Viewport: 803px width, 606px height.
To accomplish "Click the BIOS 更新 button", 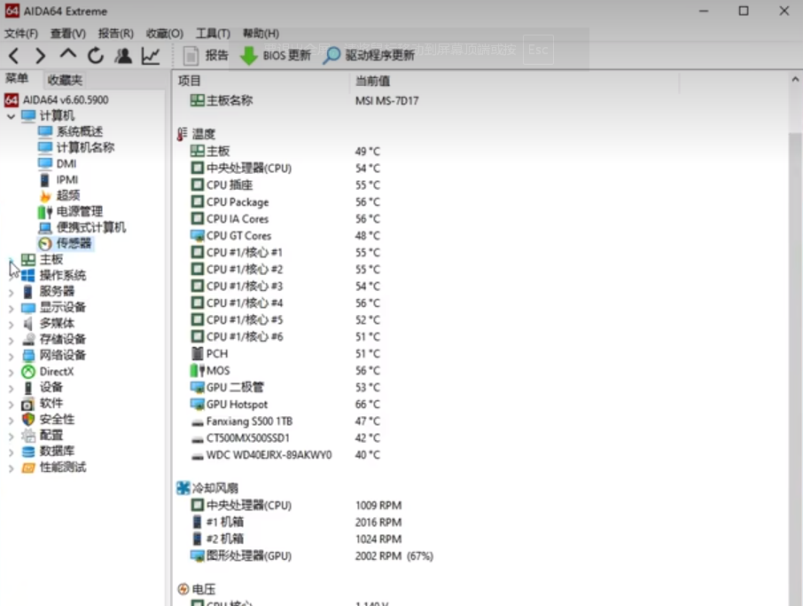I will [x=276, y=55].
